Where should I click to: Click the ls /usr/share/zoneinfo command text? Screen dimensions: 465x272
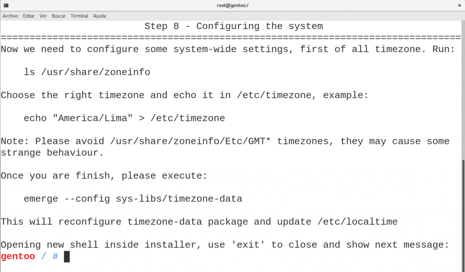tap(86, 72)
